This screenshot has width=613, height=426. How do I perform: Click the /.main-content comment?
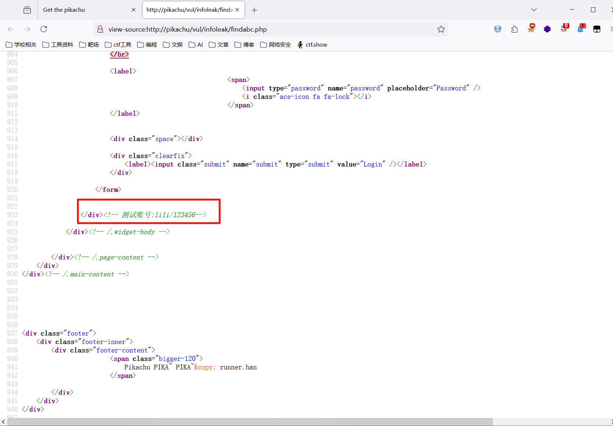click(87, 274)
